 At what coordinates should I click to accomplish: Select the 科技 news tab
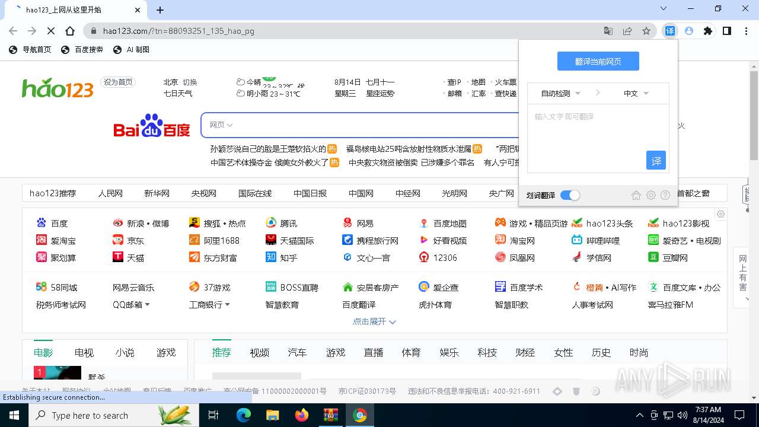click(x=487, y=352)
